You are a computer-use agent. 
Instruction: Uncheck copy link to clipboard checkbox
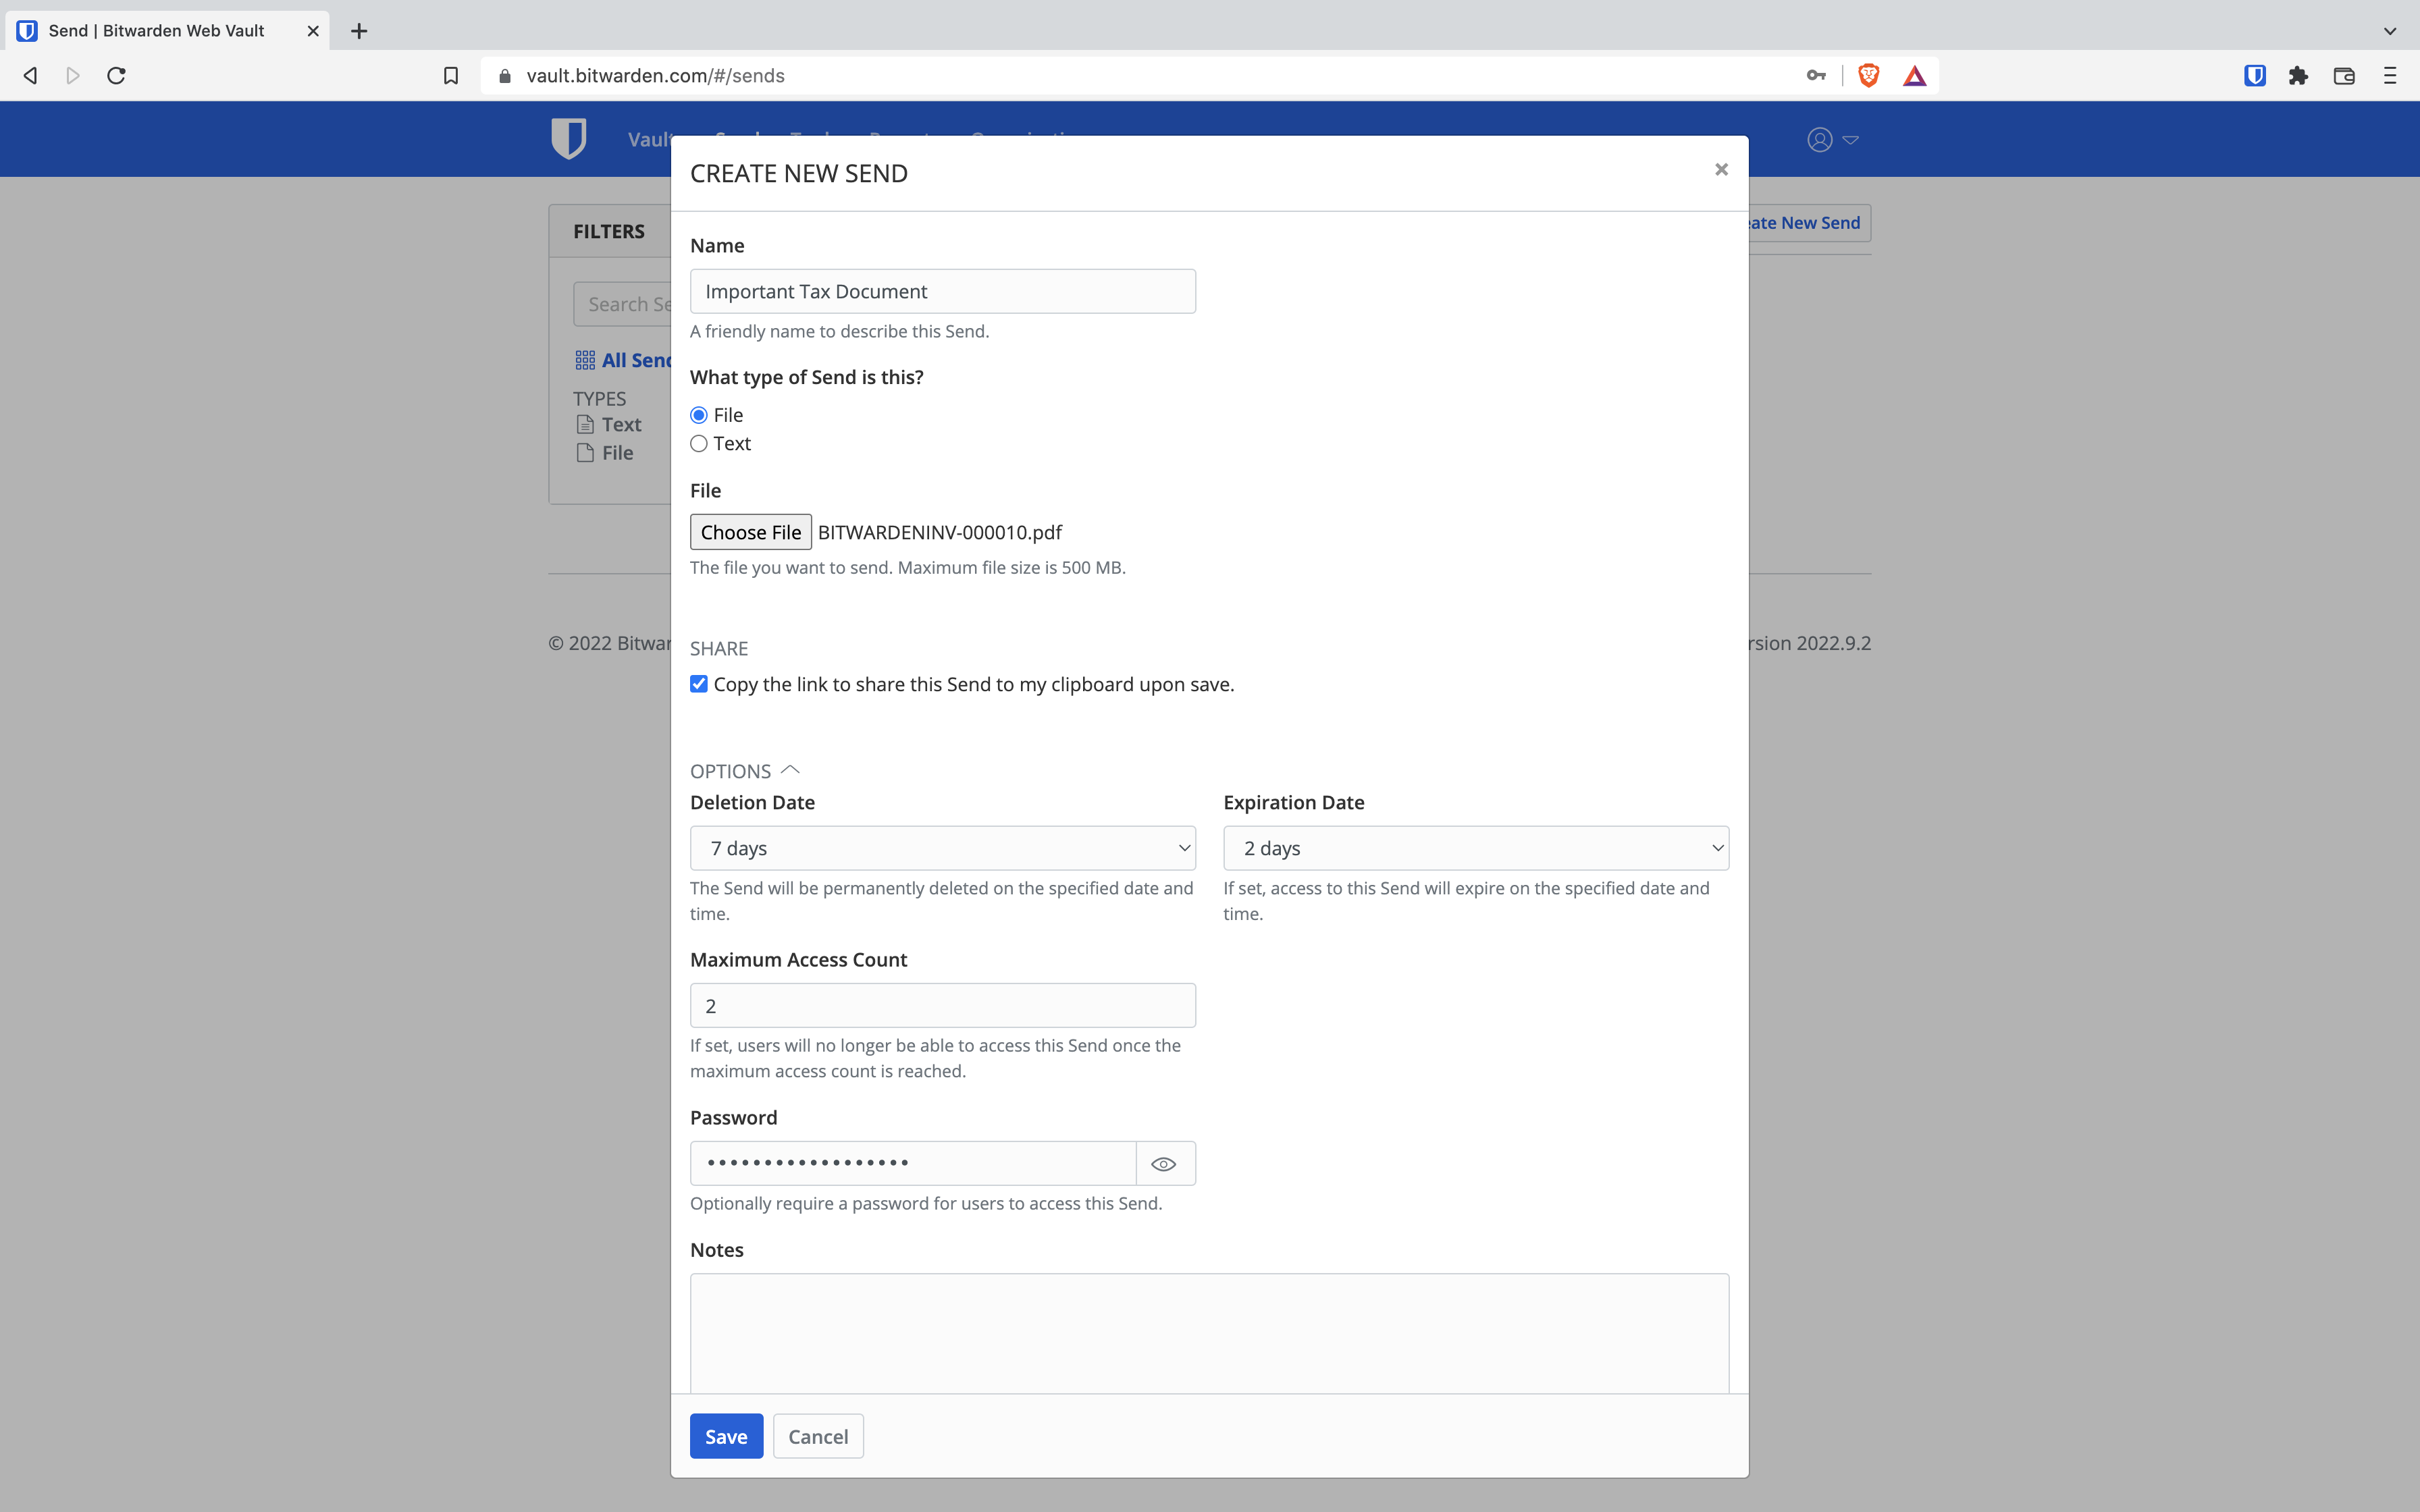(699, 684)
